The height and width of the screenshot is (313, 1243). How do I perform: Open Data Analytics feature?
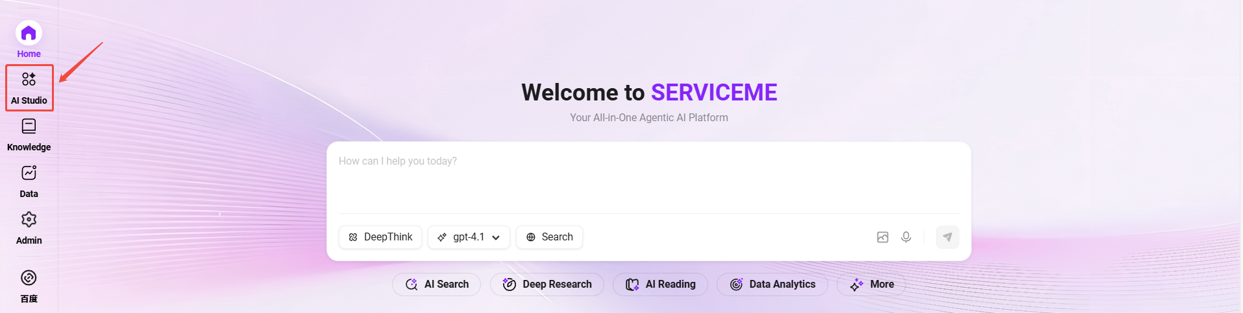(x=772, y=284)
